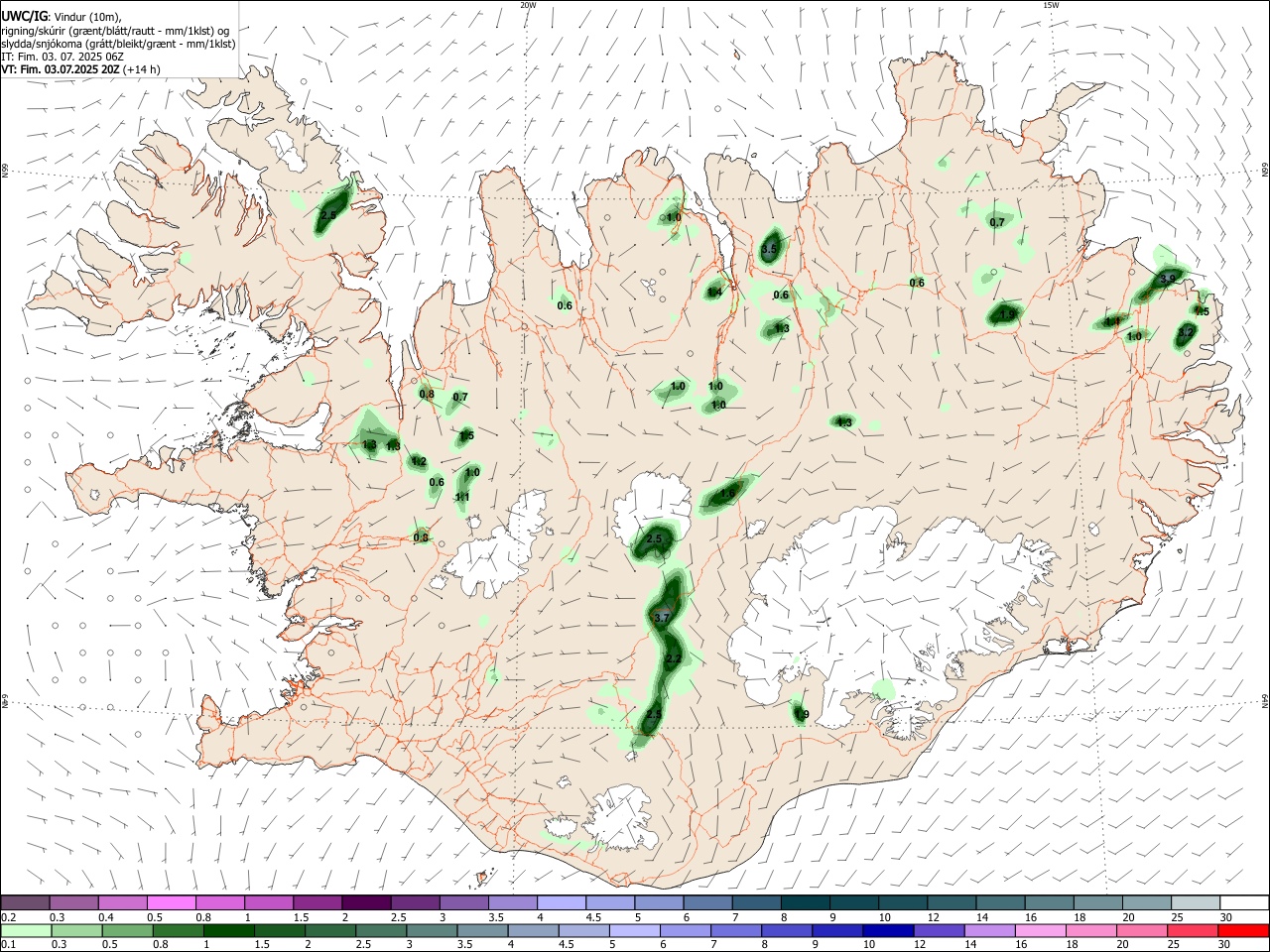Click the 0.4 label in the legend
The image size is (1270, 952).
tap(105, 917)
